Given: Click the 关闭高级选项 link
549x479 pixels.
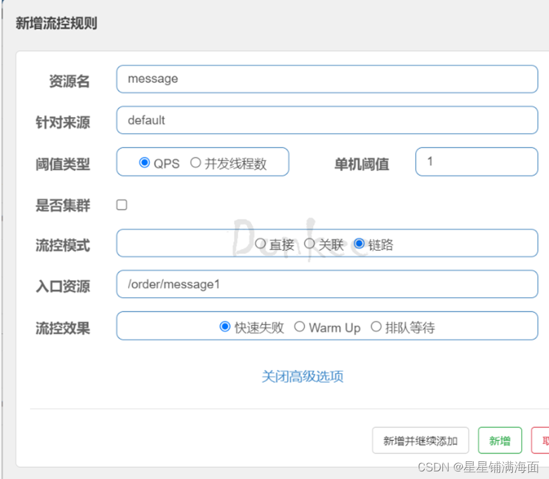Looking at the screenshot, I should (301, 376).
